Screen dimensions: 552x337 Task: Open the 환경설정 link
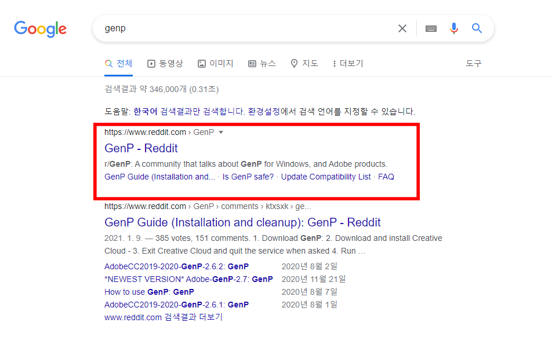[264, 112]
